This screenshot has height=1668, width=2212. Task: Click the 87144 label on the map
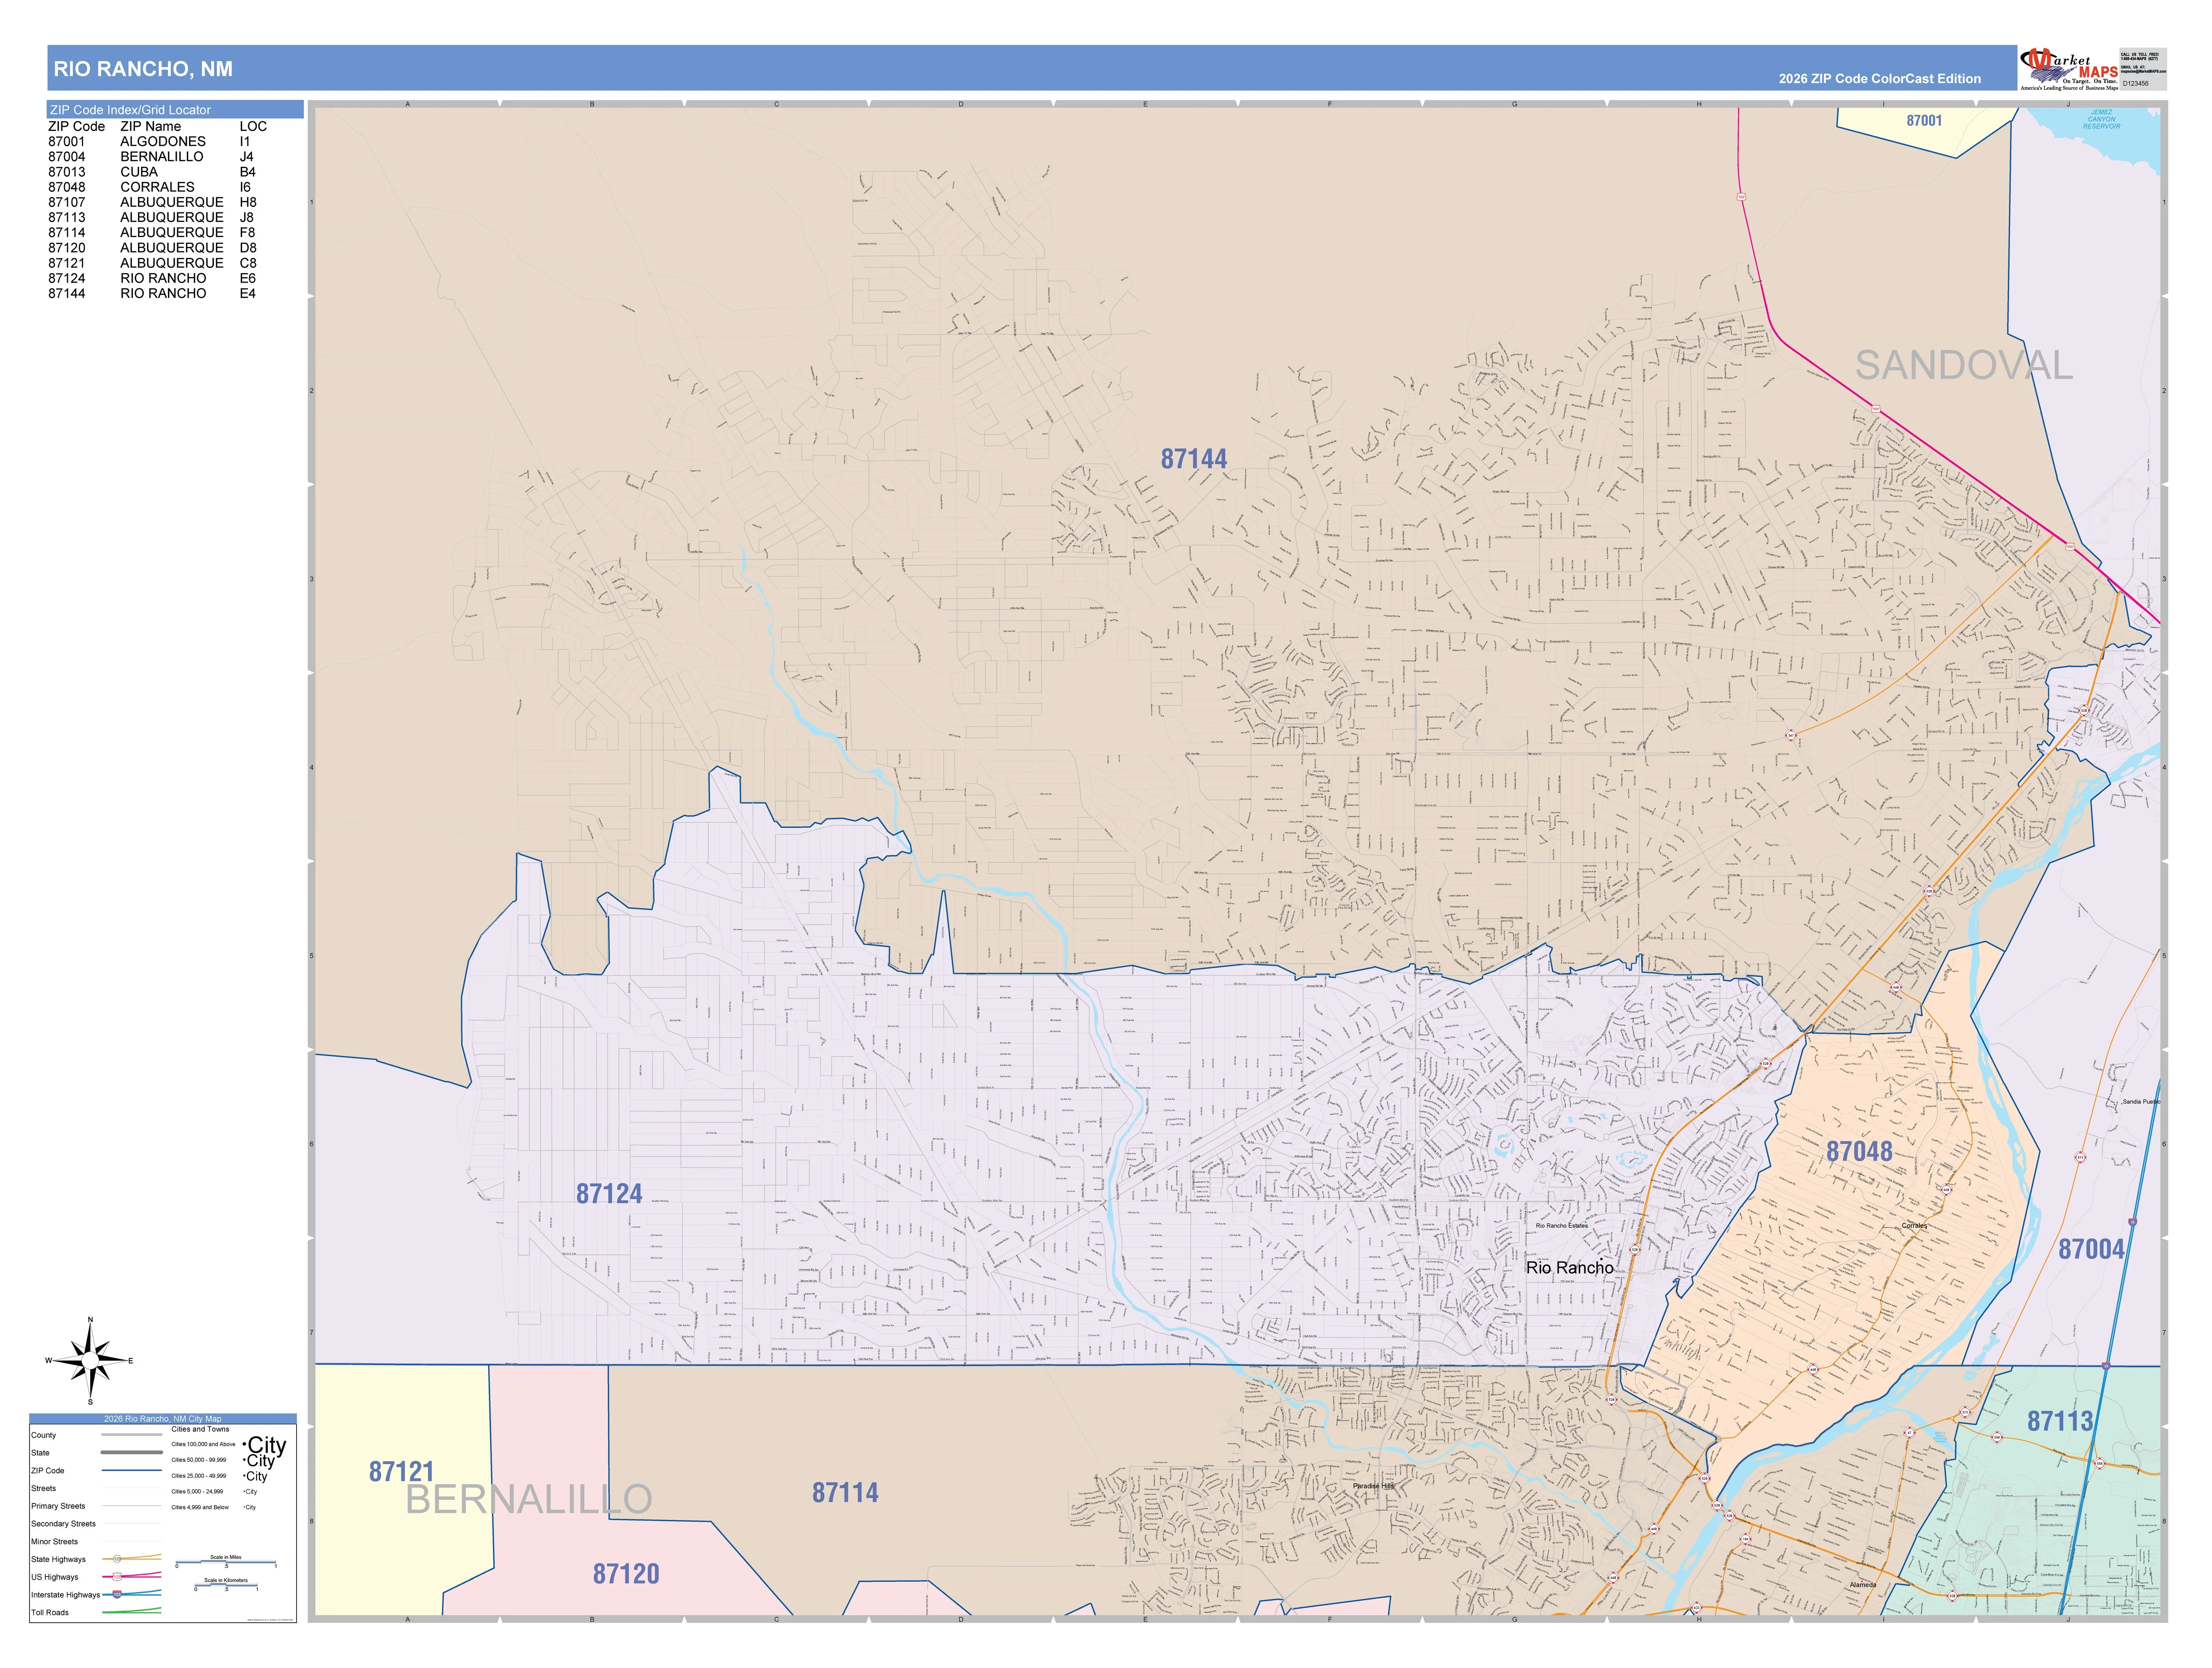1193,459
